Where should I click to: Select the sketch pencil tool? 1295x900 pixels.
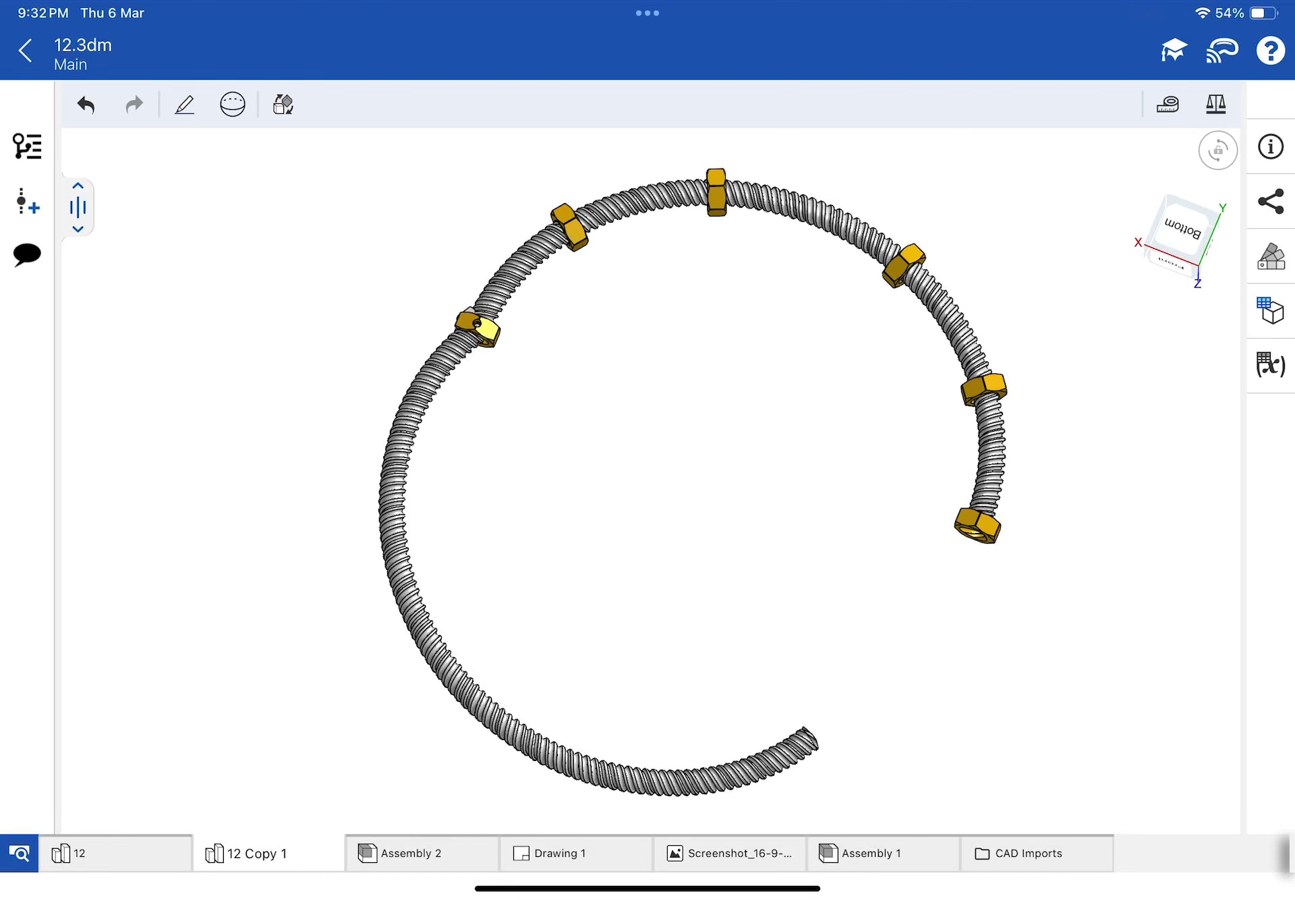coord(184,105)
